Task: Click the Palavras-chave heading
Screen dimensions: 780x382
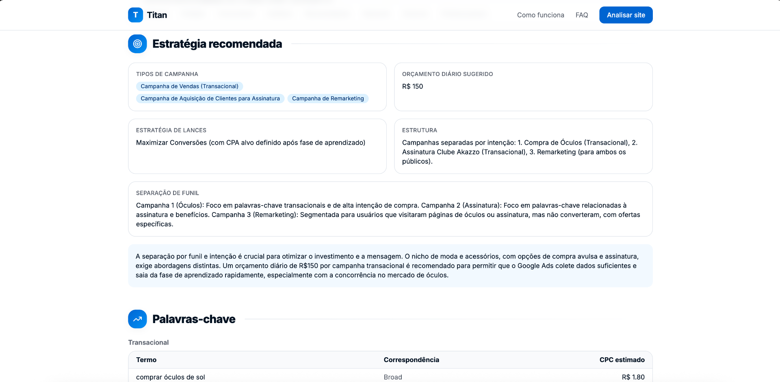Action: (x=194, y=319)
